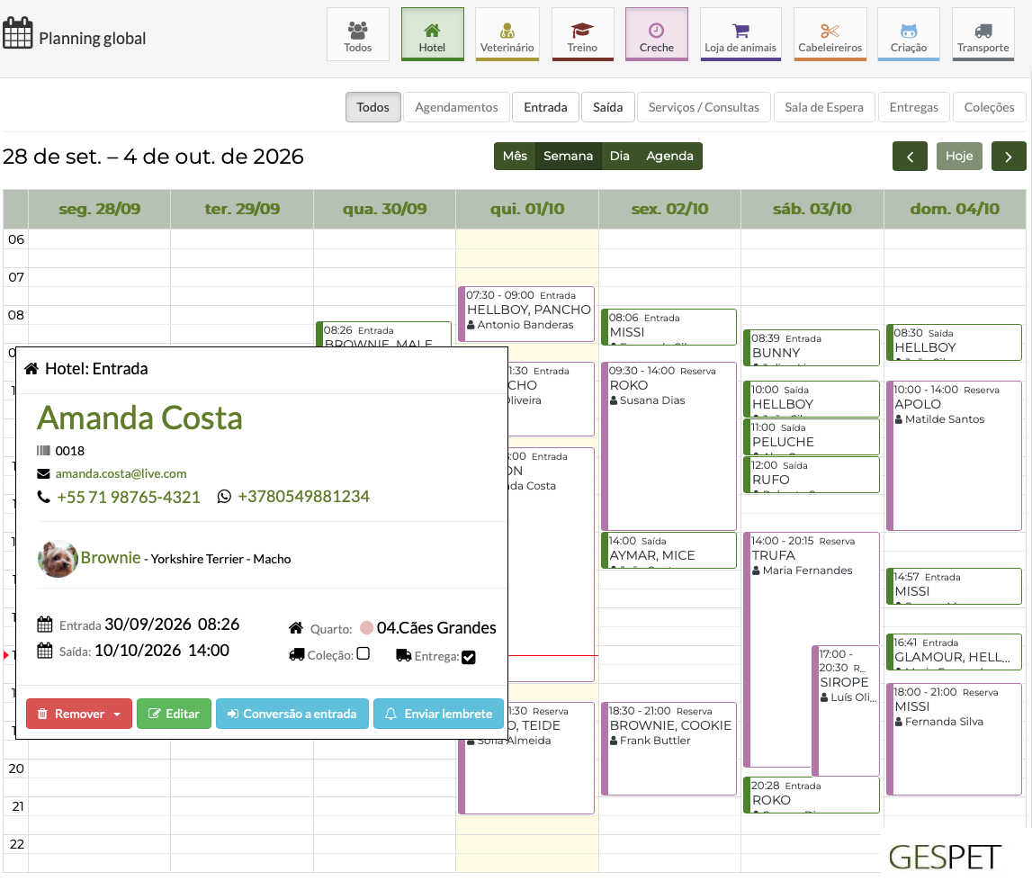Click the pink room color dot

click(366, 627)
